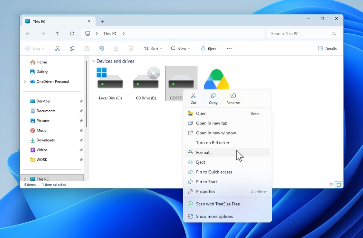
Task: Click the Rename icon in the toolbar
Action: pyautogui.click(x=101, y=48)
